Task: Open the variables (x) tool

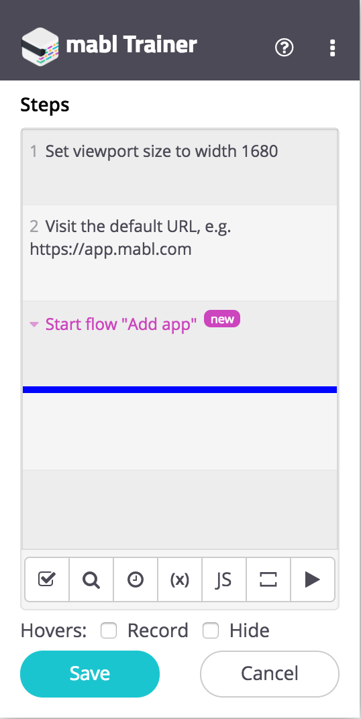Action: pyautogui.click(x=180, y=579)
